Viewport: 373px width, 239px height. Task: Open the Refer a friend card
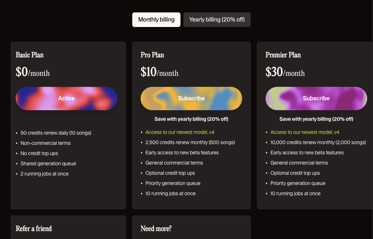pos(68,227)
